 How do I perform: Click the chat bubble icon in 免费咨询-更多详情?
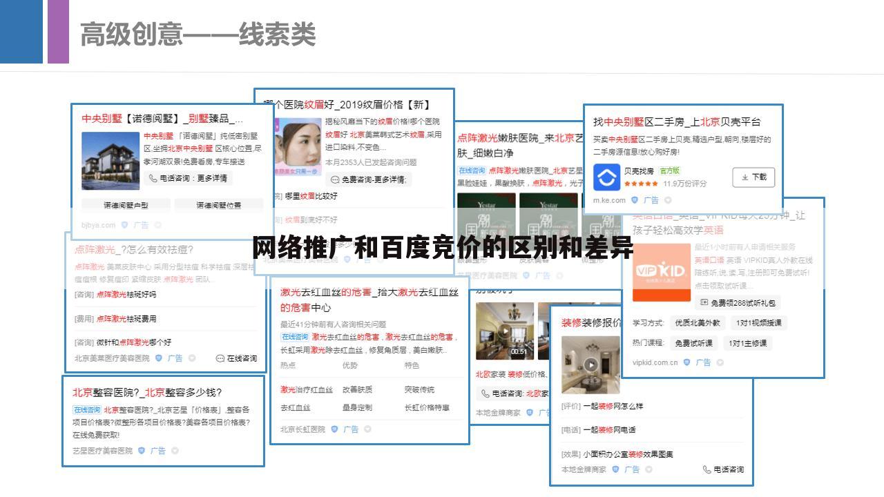tap(335, 179)
